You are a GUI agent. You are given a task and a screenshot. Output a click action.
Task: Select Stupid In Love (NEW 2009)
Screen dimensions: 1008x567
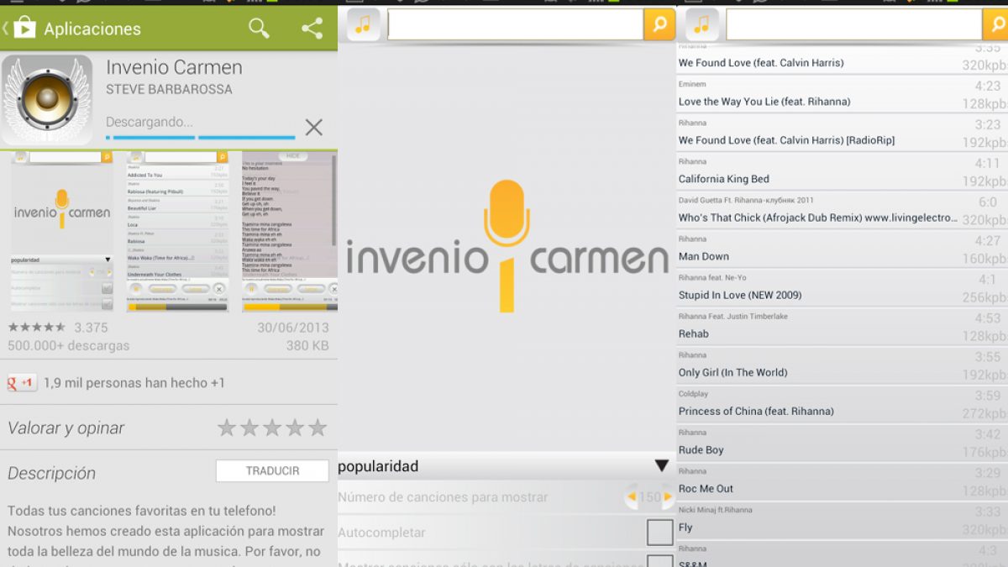[842, 286]
